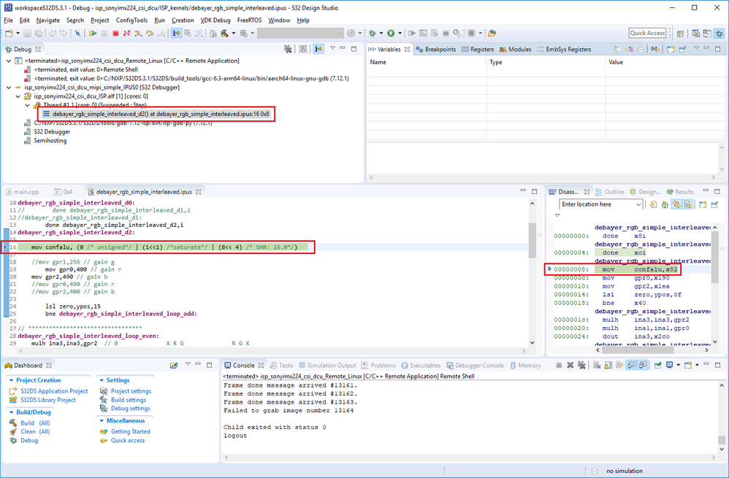Click the Go to Home icon in Disassembly

(665, 204)
